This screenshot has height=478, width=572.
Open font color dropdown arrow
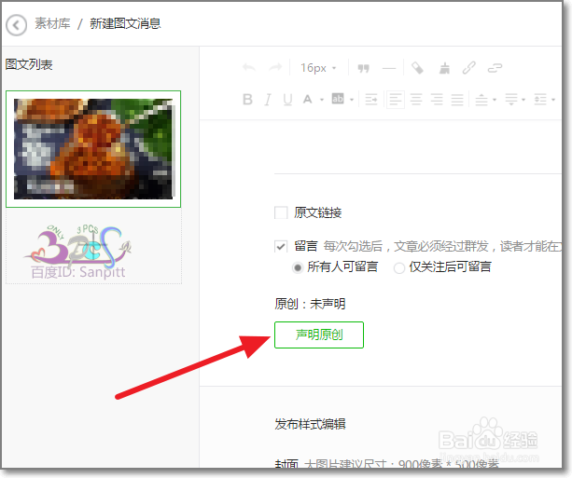[322, 100]
